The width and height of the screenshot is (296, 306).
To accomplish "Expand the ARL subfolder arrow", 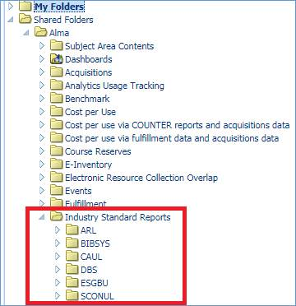I will (x=58, y=230).
